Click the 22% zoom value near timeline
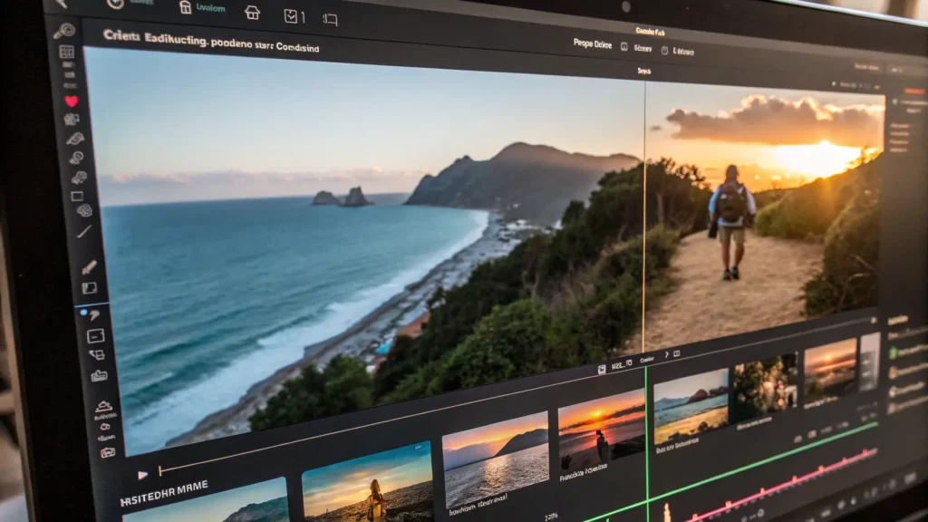 click(551, 517)
